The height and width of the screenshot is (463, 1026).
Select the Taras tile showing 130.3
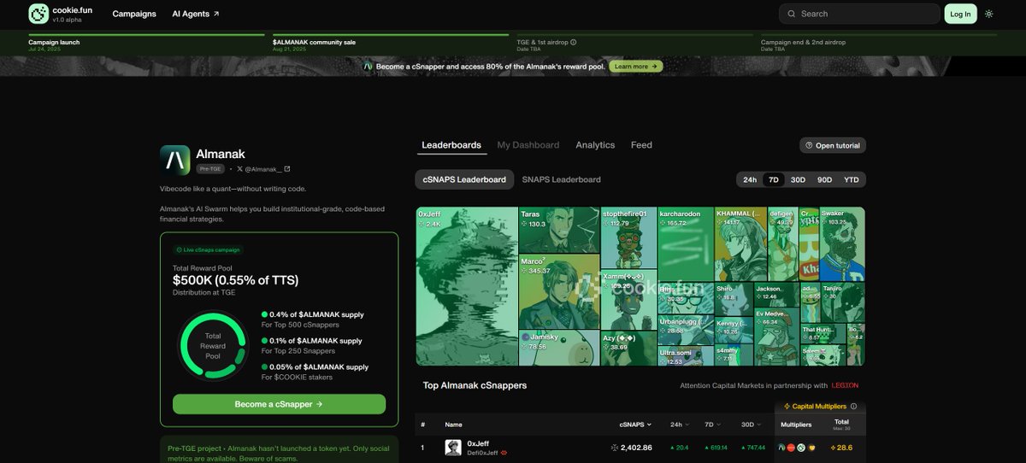coord(559,230)
